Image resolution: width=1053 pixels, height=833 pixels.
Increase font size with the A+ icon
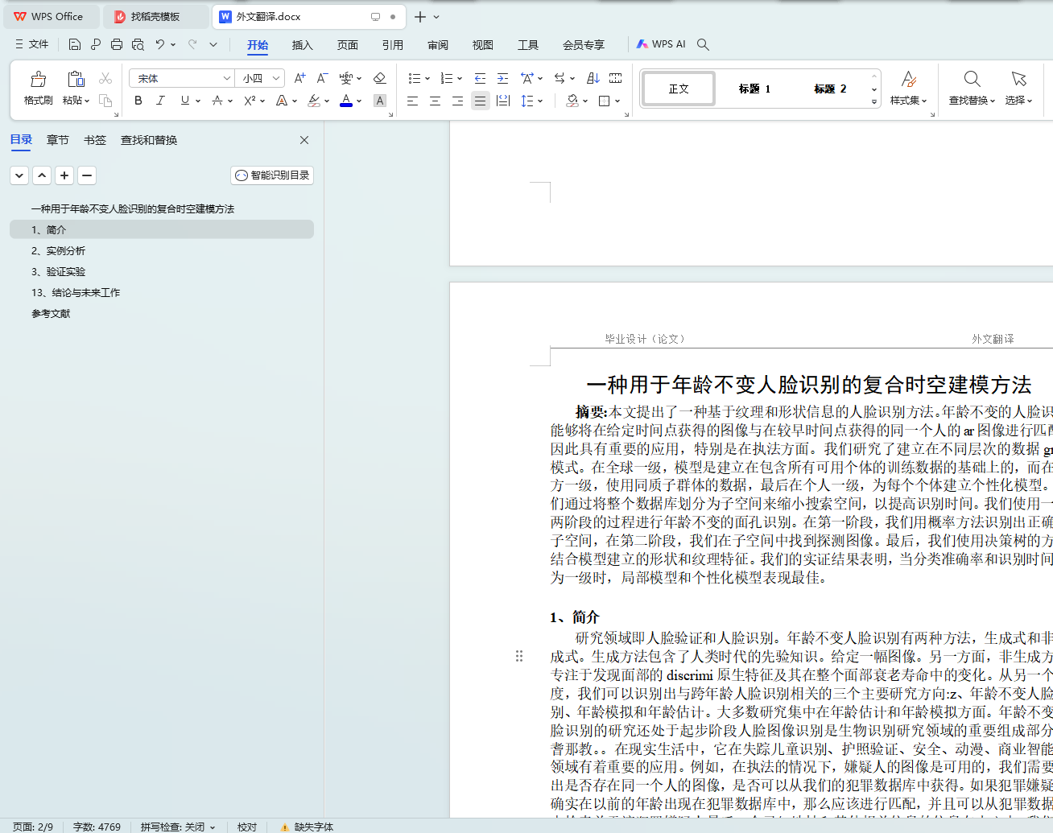coord(299,78)
